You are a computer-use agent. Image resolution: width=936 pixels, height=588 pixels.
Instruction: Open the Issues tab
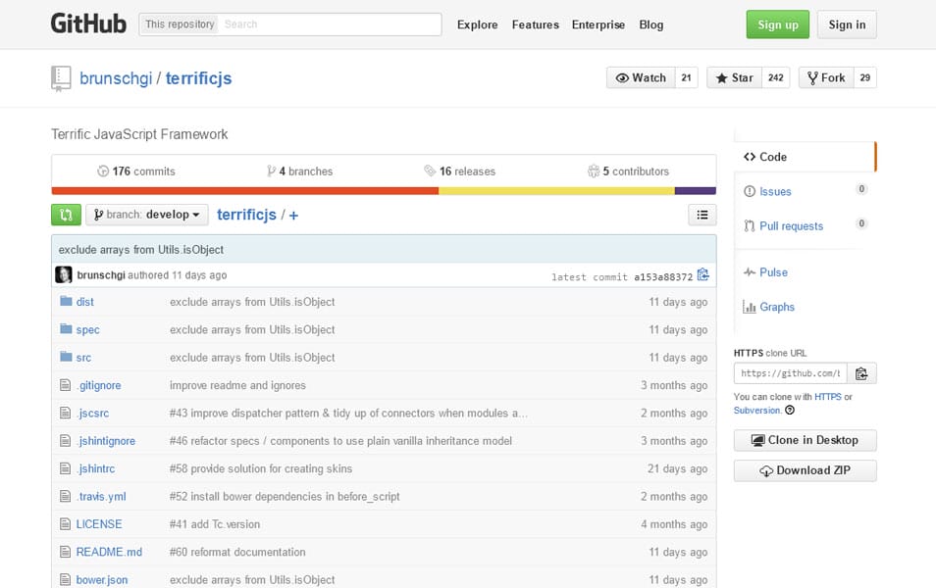pos(805,191)
